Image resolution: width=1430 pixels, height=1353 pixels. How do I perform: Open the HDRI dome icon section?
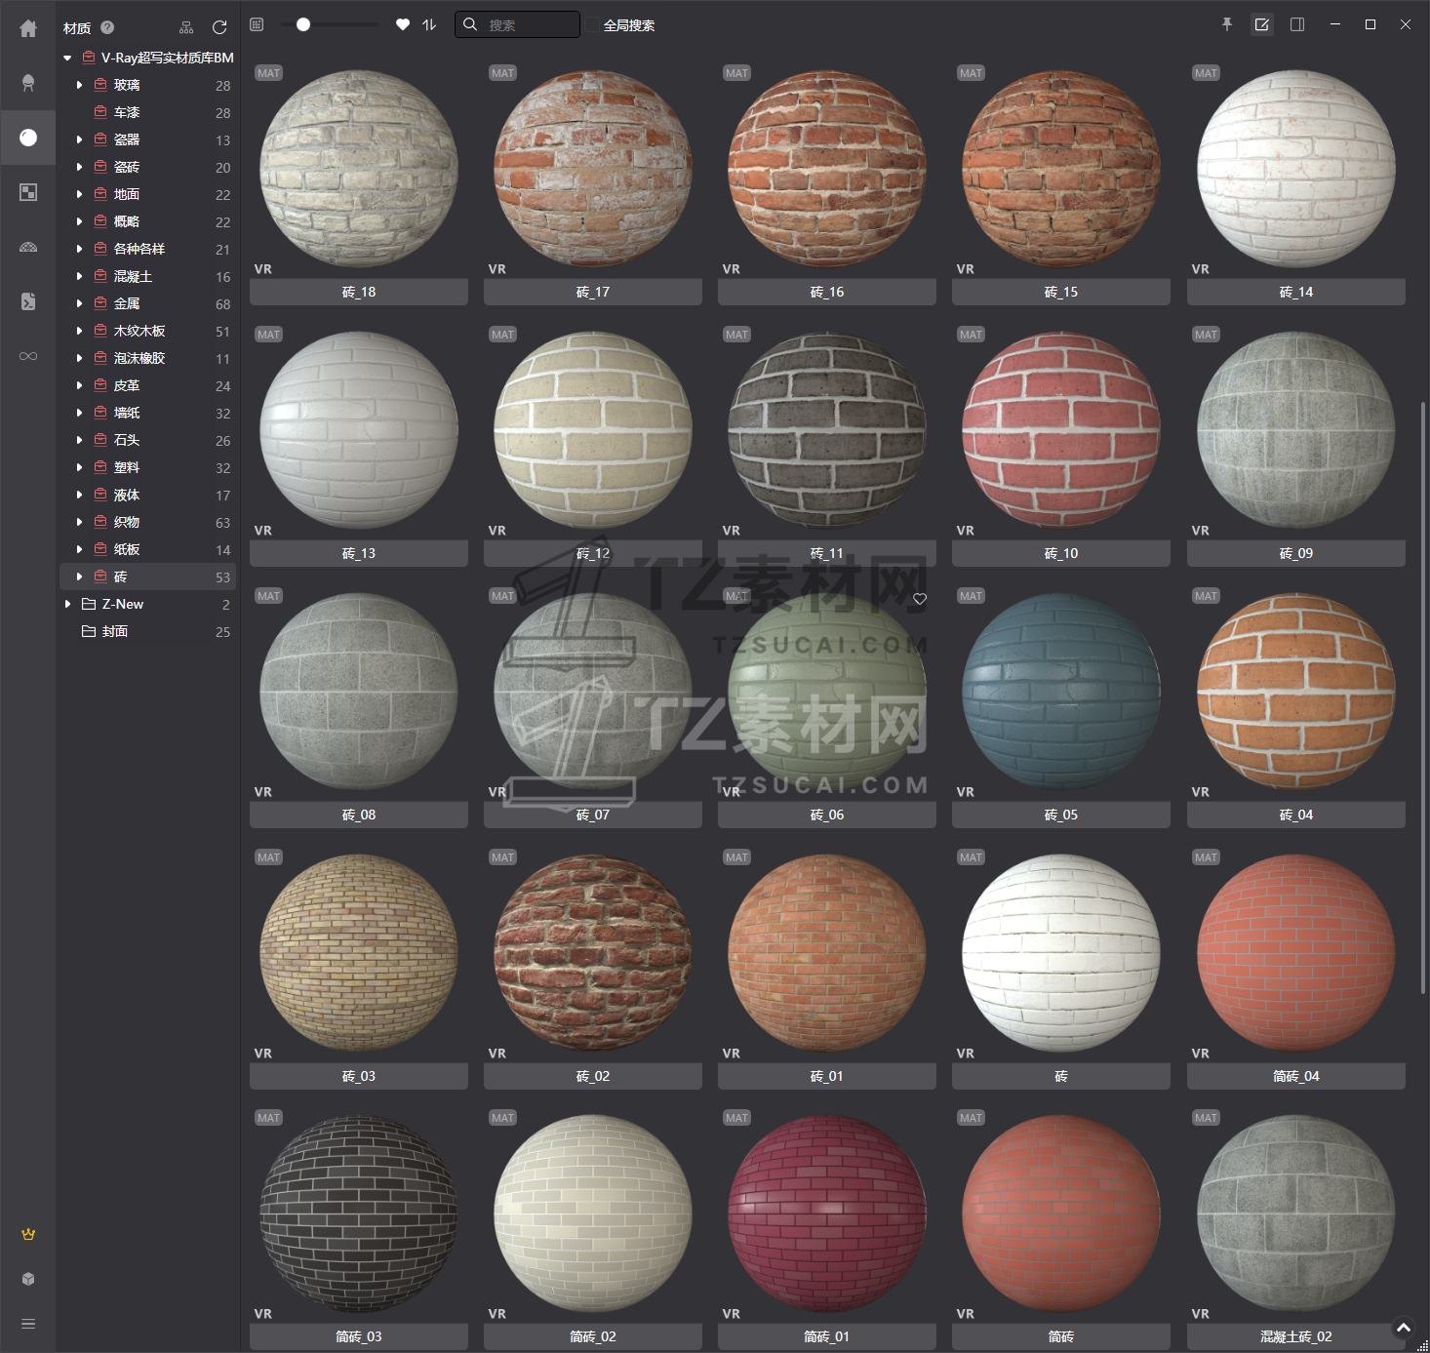(28, 247)
